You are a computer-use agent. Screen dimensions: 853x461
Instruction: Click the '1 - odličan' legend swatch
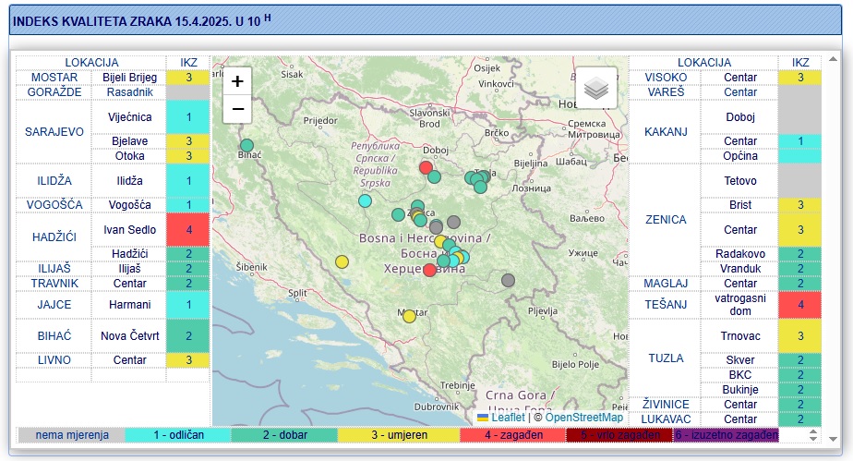click(177, 435)
